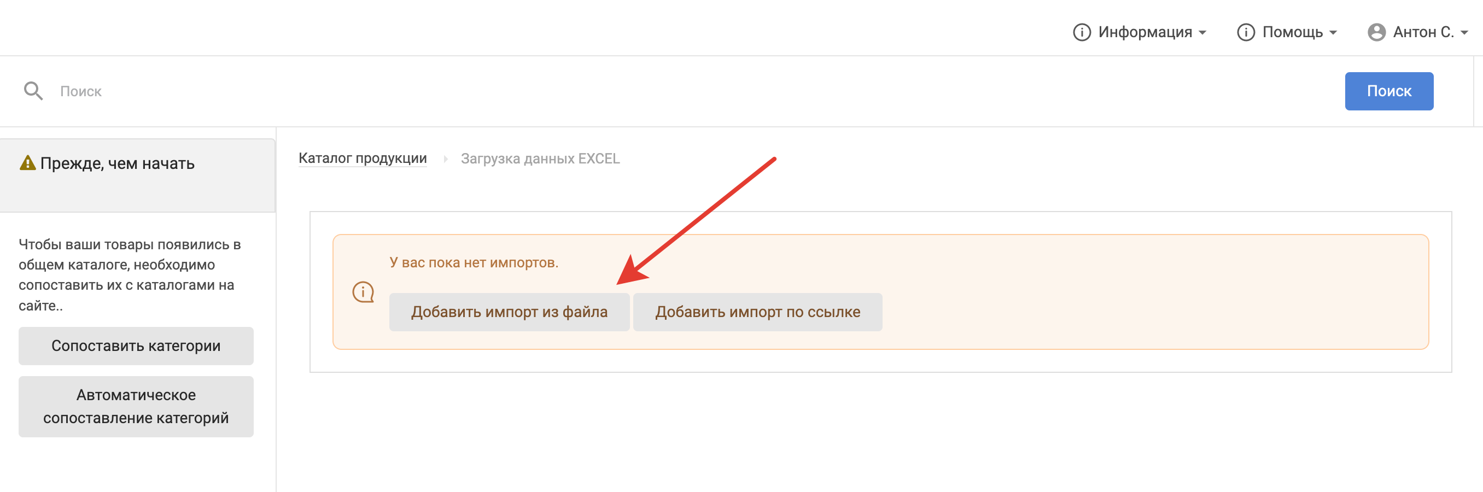Screen dimensions: 1483x492
Task: Click Автоматическое сопоставление категорий button
Action: 136,406
